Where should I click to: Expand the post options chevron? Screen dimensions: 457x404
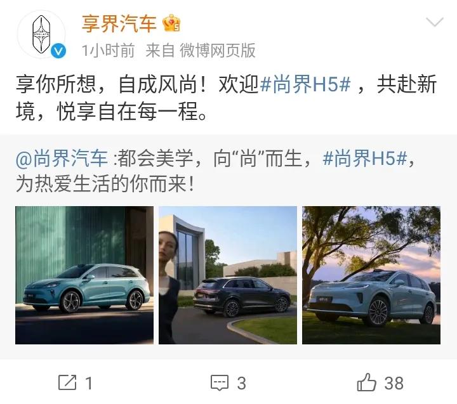click(435, 22)
